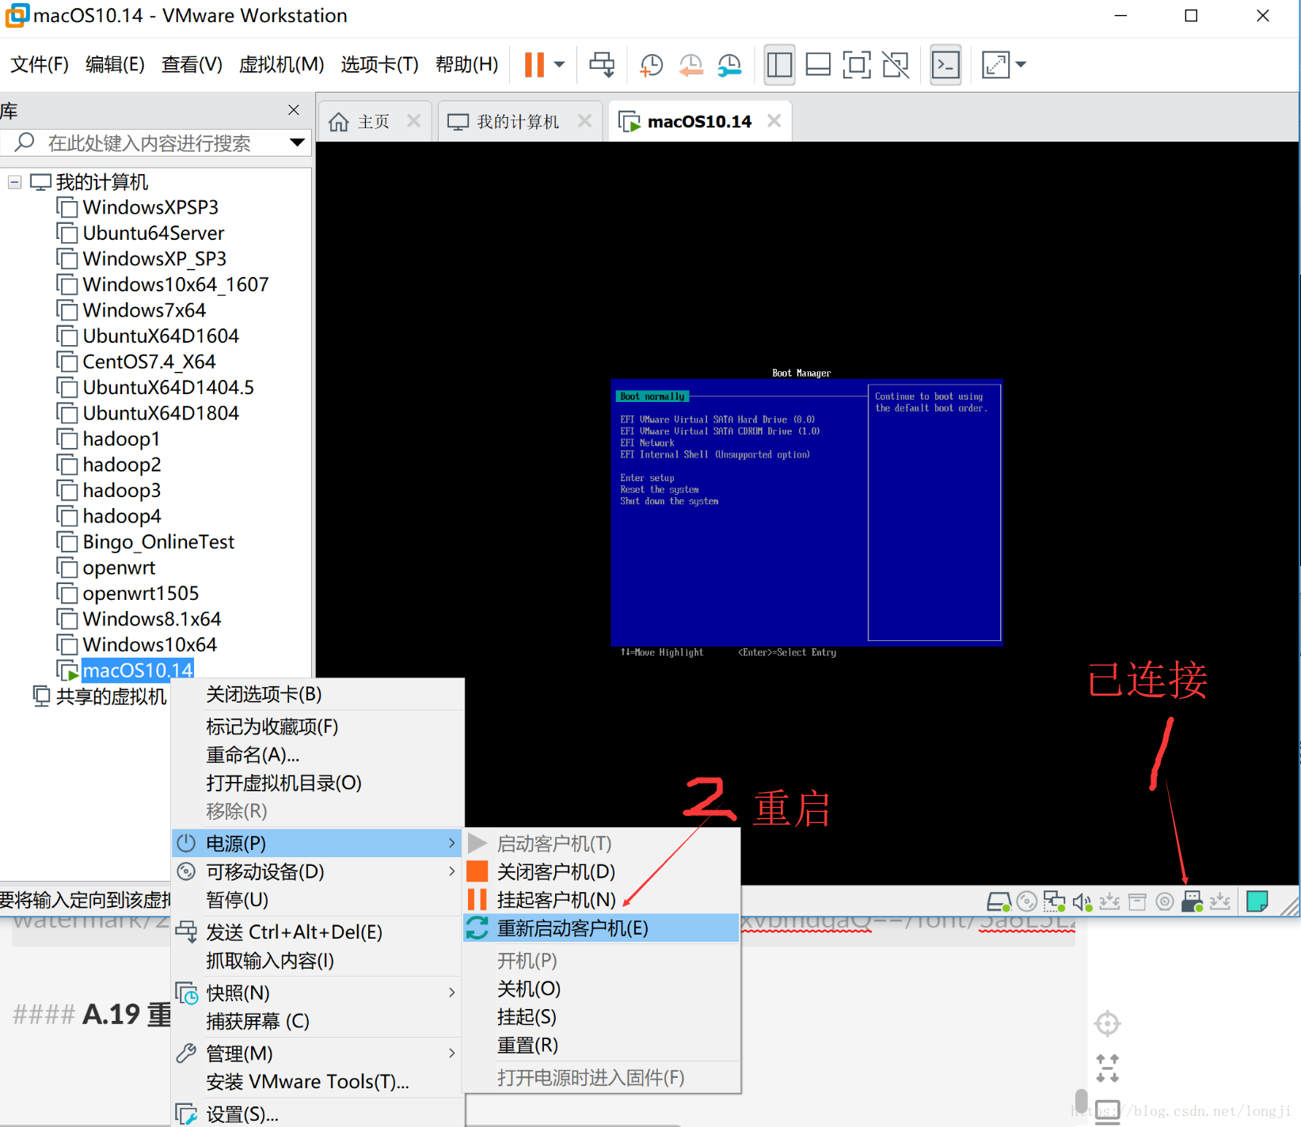Choose 捕获屏幕 (C) menu entry
The width and height of the screenshot is (1301, 1127).
tap(317, 1021)
